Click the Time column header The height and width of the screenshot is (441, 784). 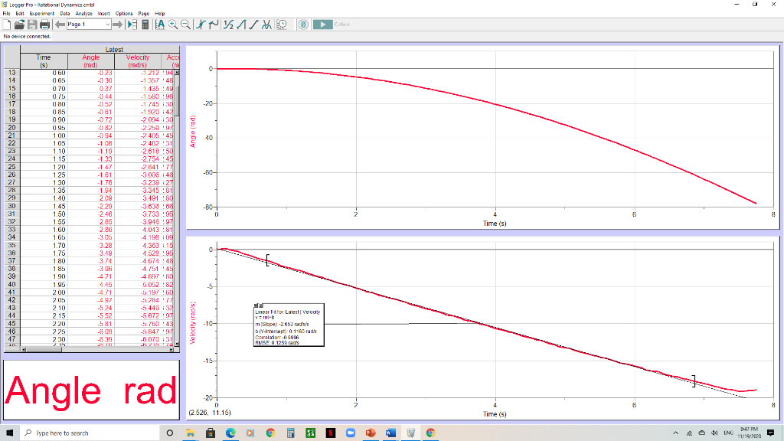pos(44,61)
